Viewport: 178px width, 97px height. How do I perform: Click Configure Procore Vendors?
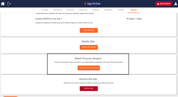tap(89, 68)
